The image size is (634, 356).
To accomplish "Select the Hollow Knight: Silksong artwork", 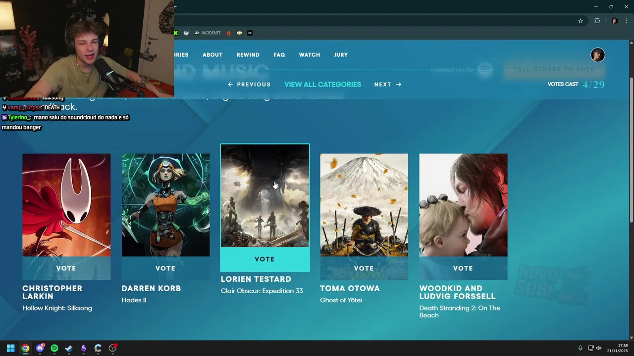I will point(66,205).
